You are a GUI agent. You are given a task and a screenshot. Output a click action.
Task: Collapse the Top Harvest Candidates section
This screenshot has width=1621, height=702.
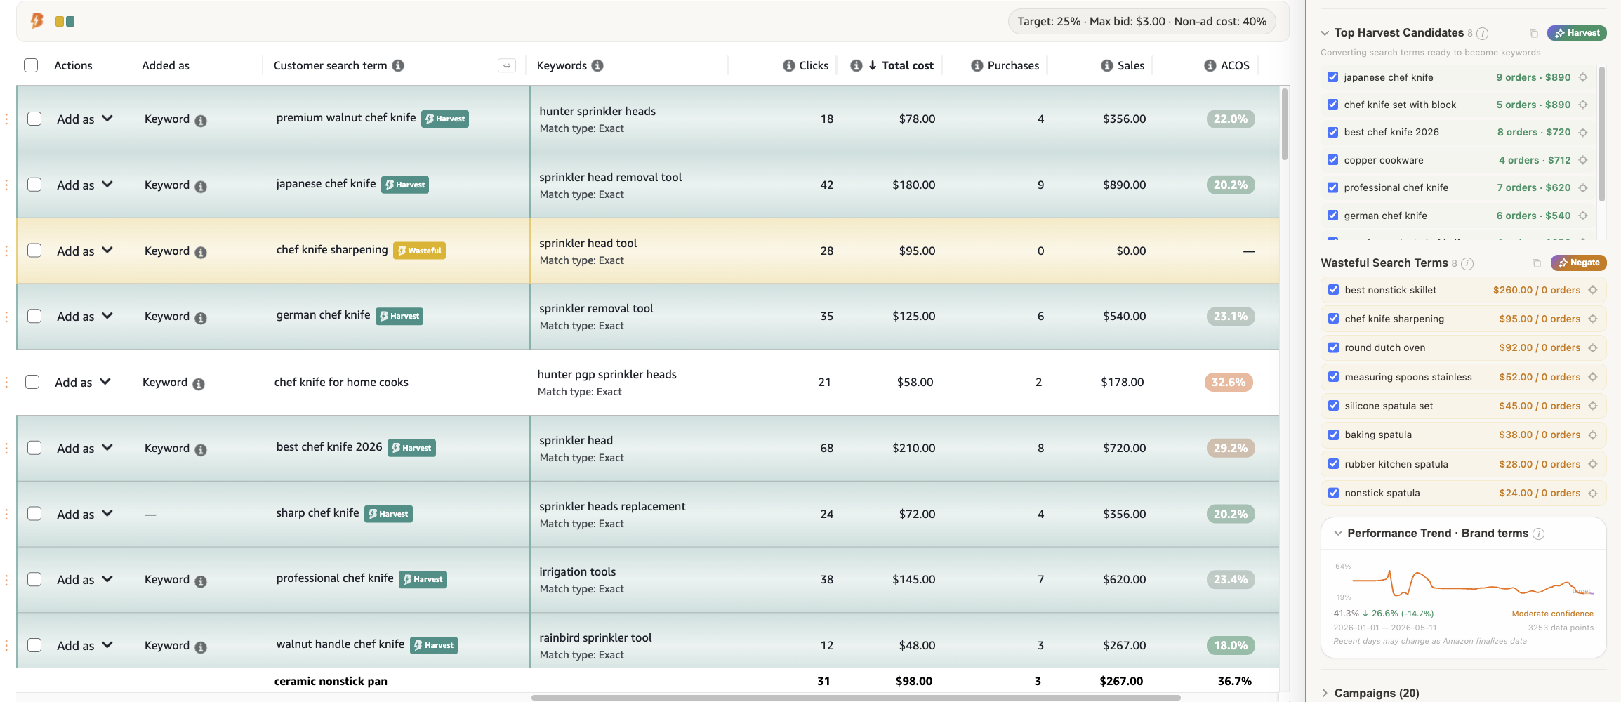point(1325,33)
